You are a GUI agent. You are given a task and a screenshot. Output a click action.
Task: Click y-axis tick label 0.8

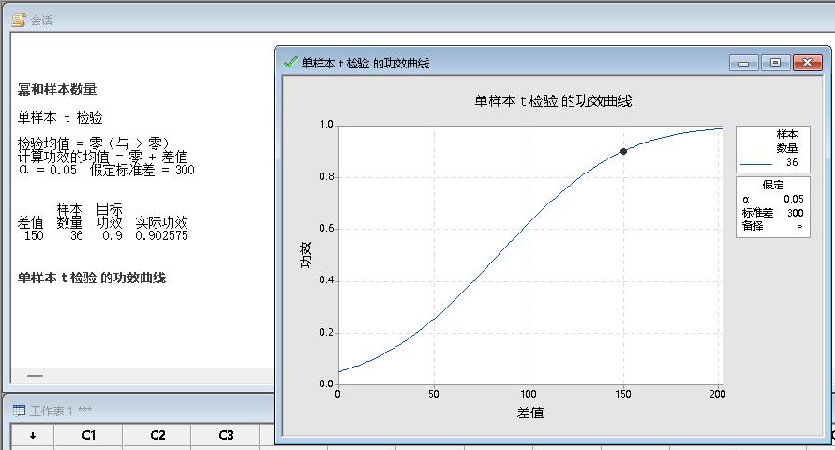(326, 176)
